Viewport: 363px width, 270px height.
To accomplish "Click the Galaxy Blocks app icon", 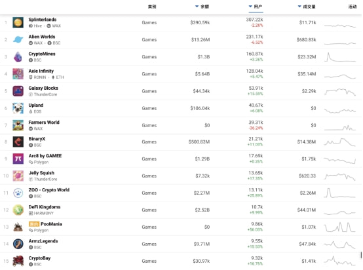I will click(x=18, y=91).
